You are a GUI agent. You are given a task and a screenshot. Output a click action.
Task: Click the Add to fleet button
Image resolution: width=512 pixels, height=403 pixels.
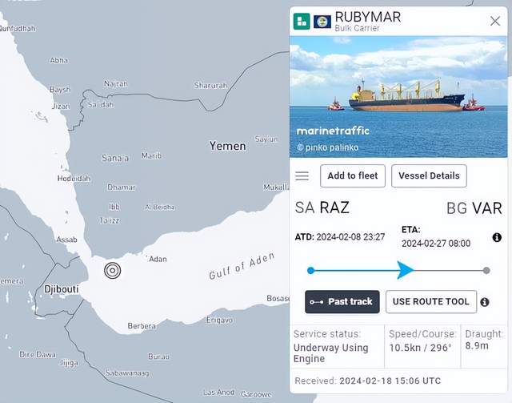(x=353, y=176)
